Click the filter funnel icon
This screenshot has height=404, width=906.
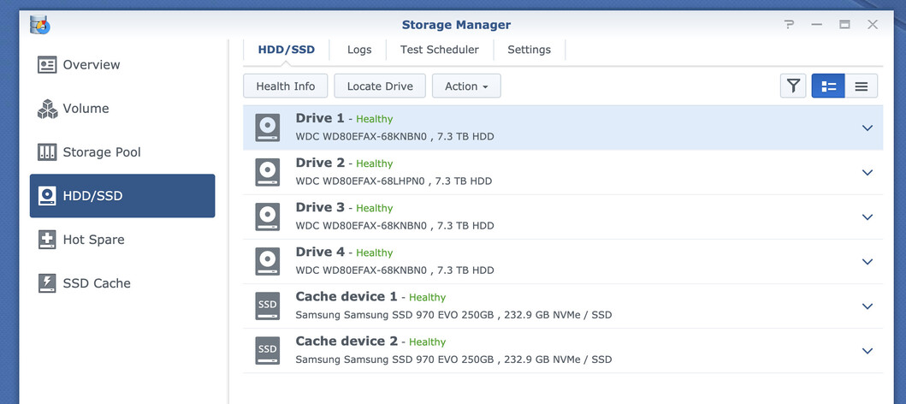tap(793, 86)
